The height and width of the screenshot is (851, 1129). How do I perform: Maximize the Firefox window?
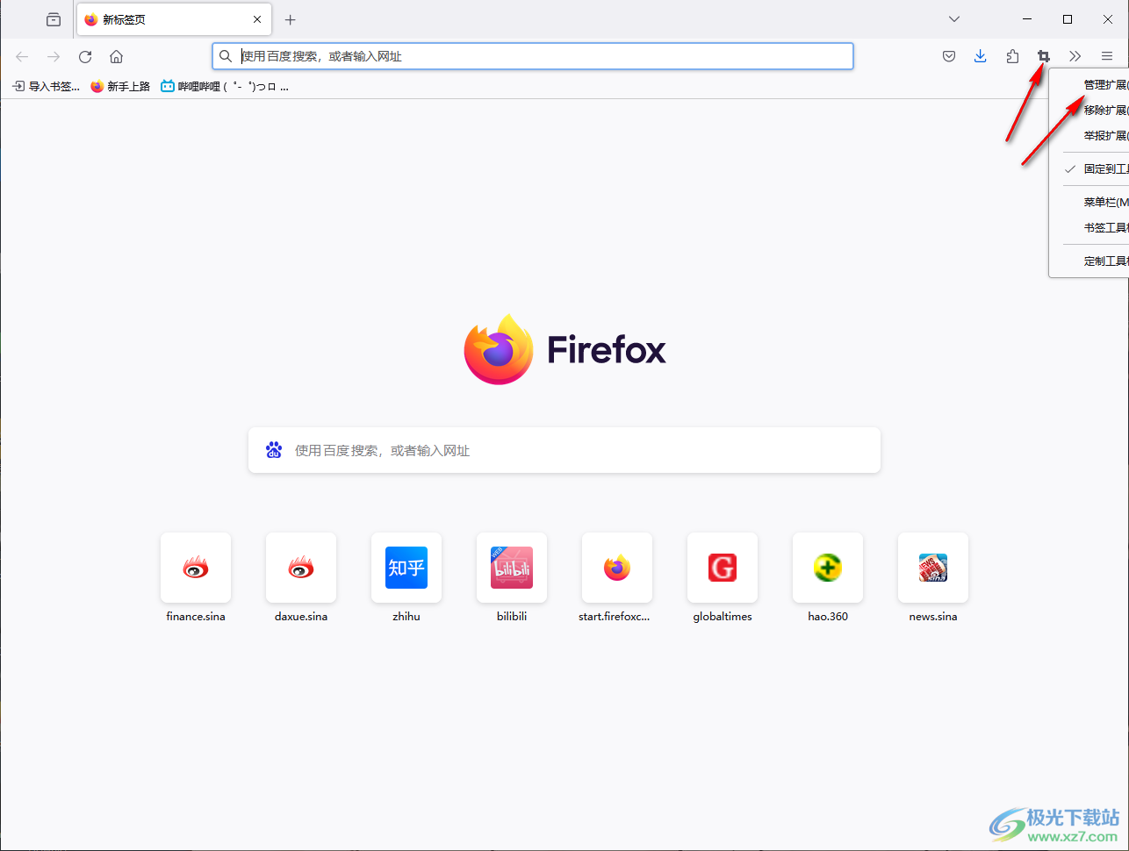coord(1068,19)
